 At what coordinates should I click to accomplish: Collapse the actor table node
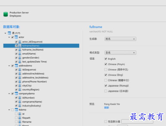click(x=9, y=37)
